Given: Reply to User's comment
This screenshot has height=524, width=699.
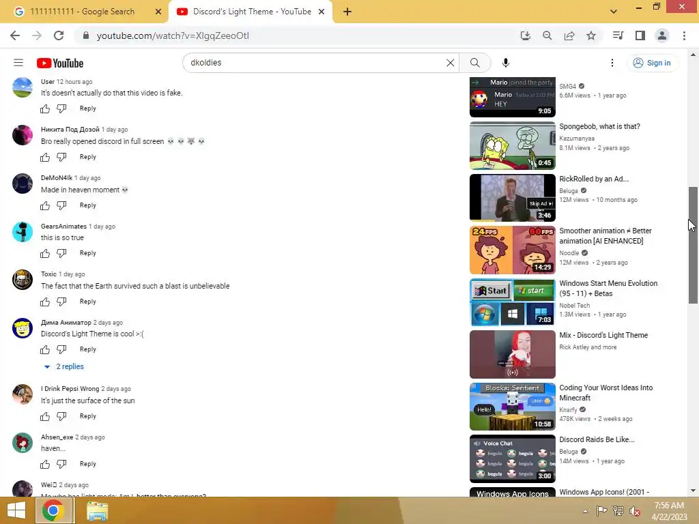Looking at the screenshot, I should (88, 108).
